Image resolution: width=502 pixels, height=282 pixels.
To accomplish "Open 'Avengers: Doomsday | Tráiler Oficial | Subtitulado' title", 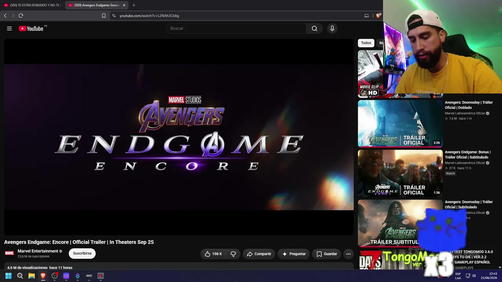I will pyautogui.click(x=469, y=204).
